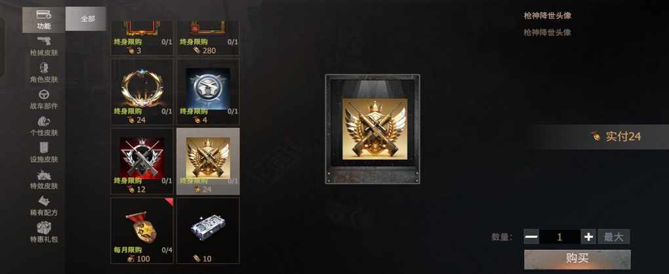This screenshot has height=274, width=669.
Task: Open the 设施皮肤 category
Action: [44, 153]
